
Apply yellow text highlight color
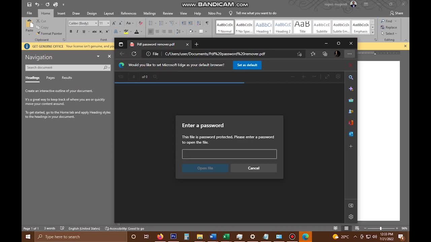click(x=126, y=31)
